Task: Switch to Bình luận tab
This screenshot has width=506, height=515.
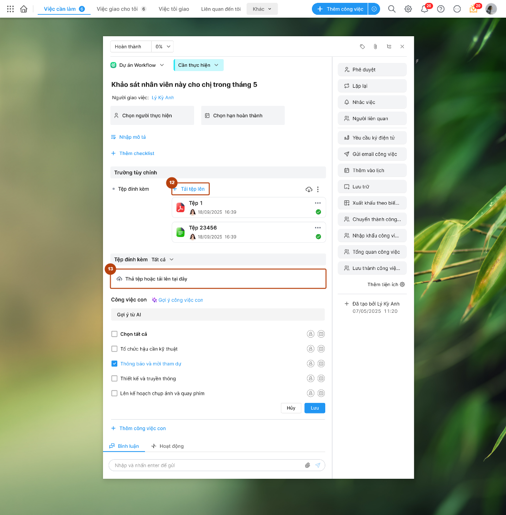Action: point(124,446)
